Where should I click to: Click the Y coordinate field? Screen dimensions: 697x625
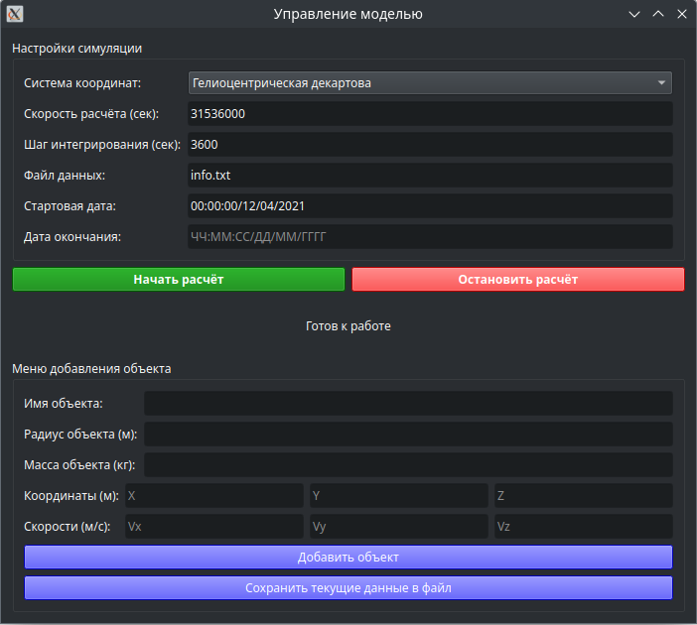click(x=399, y=496)
